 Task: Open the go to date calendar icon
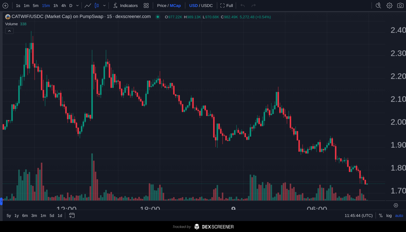72,215
